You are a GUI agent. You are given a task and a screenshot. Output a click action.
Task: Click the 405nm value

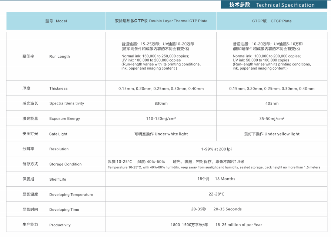272,104
